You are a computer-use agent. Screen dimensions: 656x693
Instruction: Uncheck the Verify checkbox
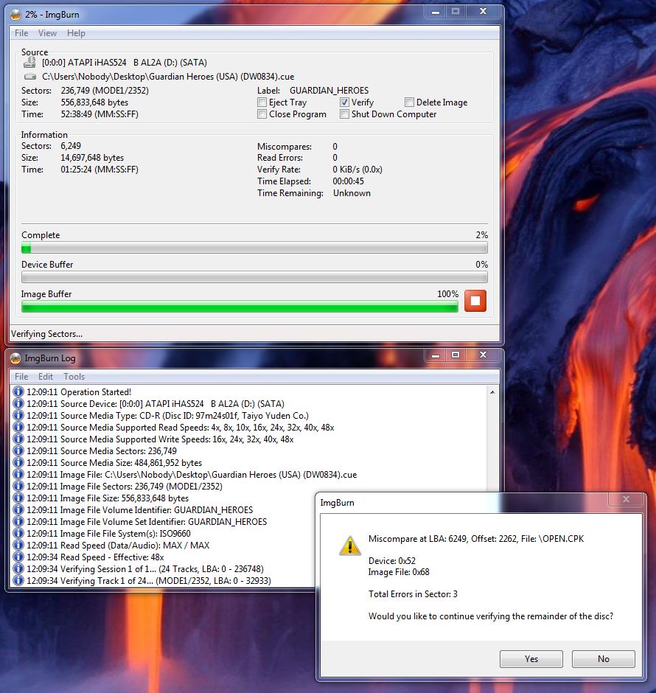(344, 102)
